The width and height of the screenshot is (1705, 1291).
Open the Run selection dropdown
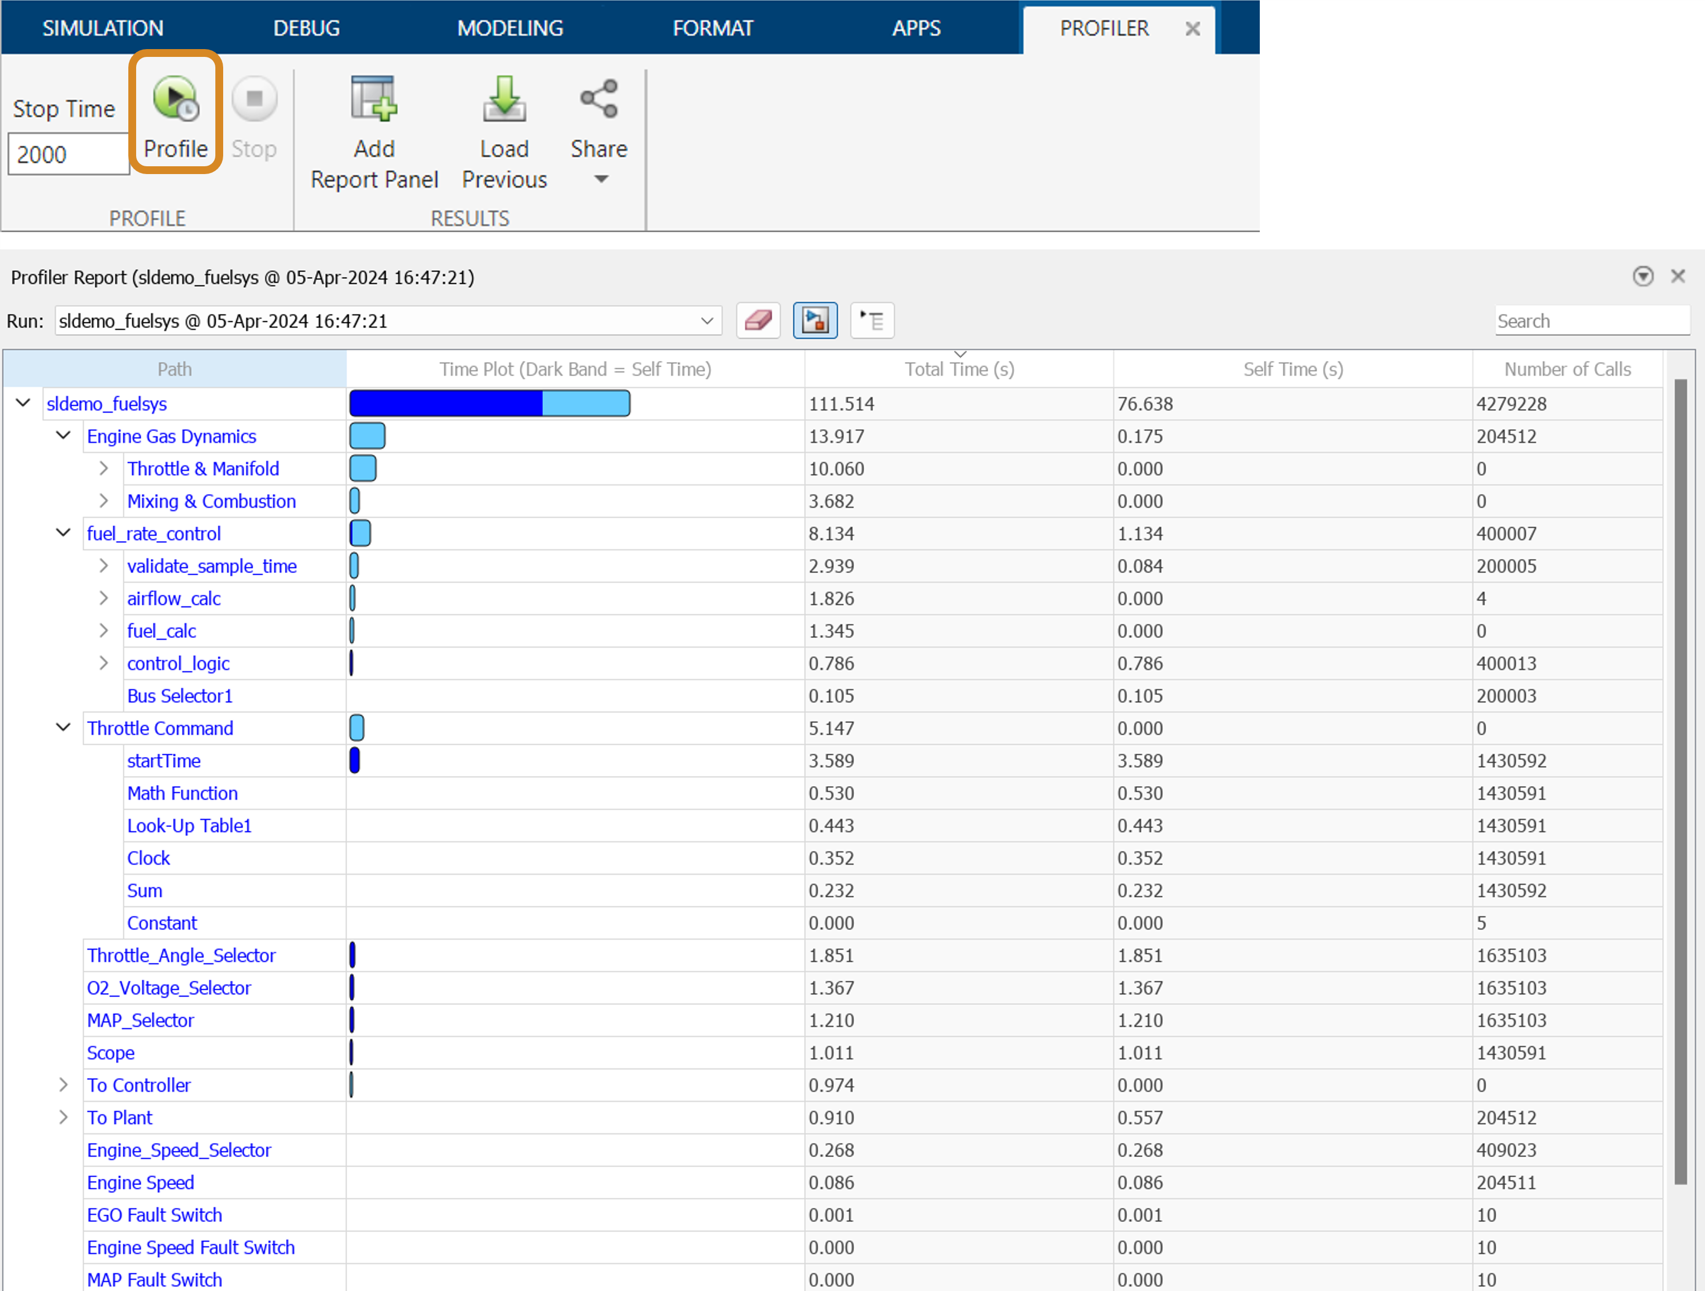pyautogui.click(x=706, y=321)
